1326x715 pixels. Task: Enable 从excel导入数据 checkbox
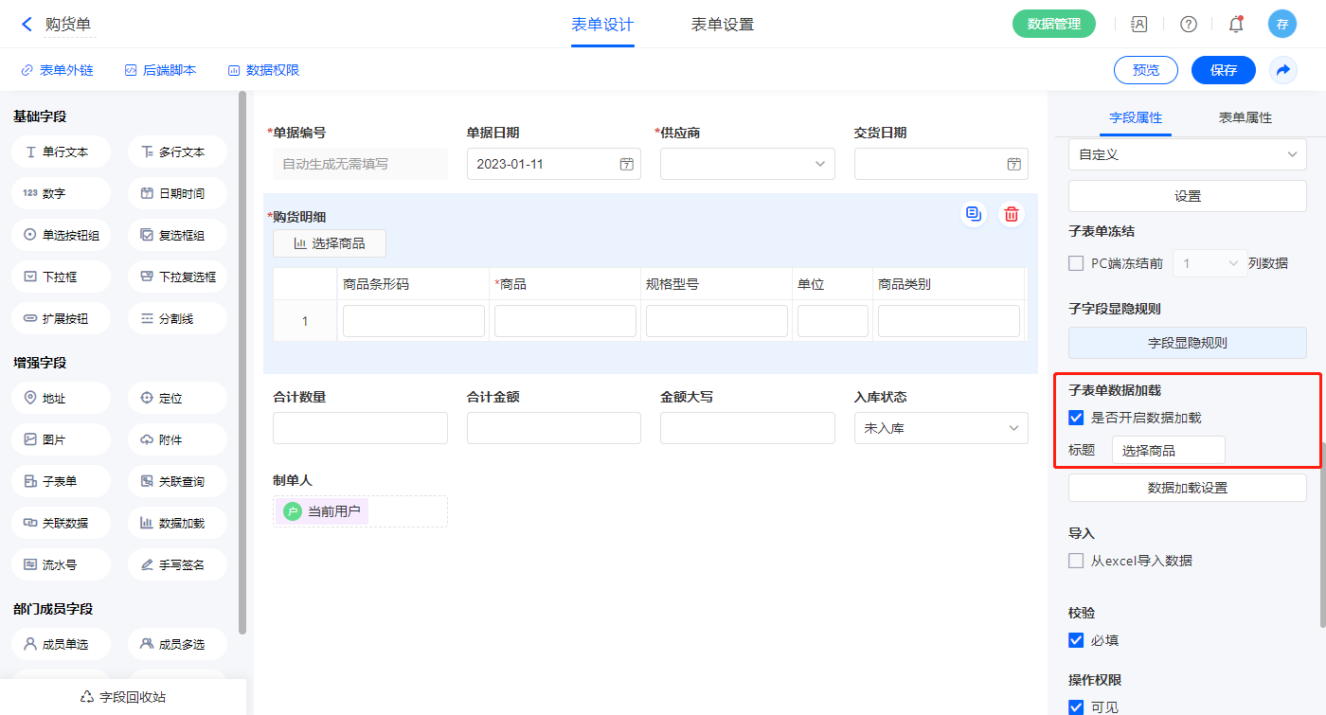click(x=1076, y=561)
